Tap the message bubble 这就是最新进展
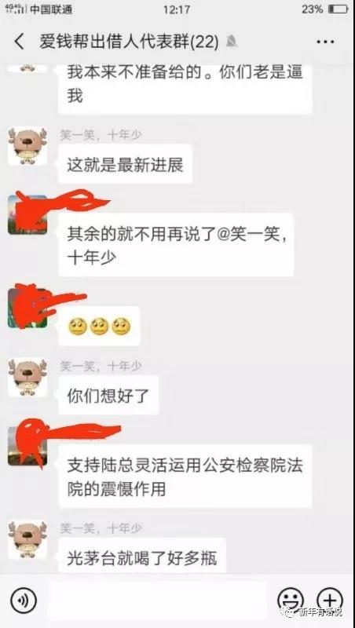Image resolution: width=355 pixels, height=628 pixels. coord(125,164)
